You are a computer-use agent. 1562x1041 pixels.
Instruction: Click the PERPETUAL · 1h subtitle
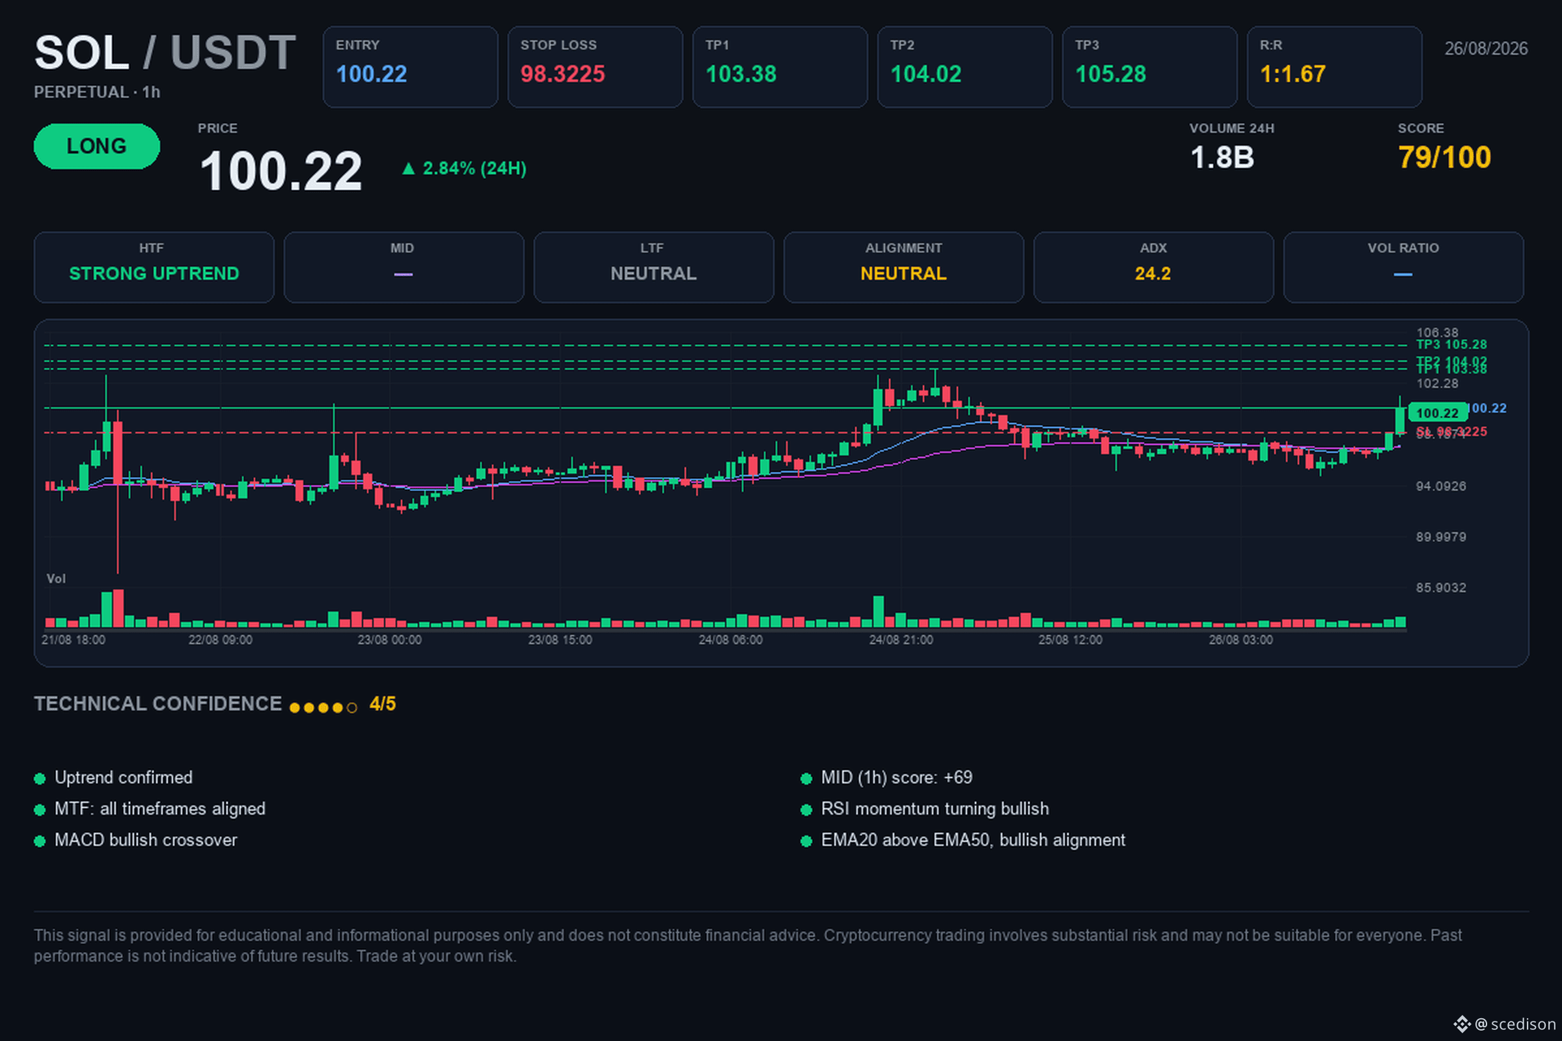click(97, 92)
